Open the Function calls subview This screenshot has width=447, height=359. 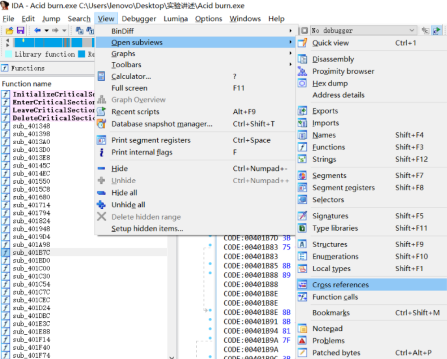point(371,297)
